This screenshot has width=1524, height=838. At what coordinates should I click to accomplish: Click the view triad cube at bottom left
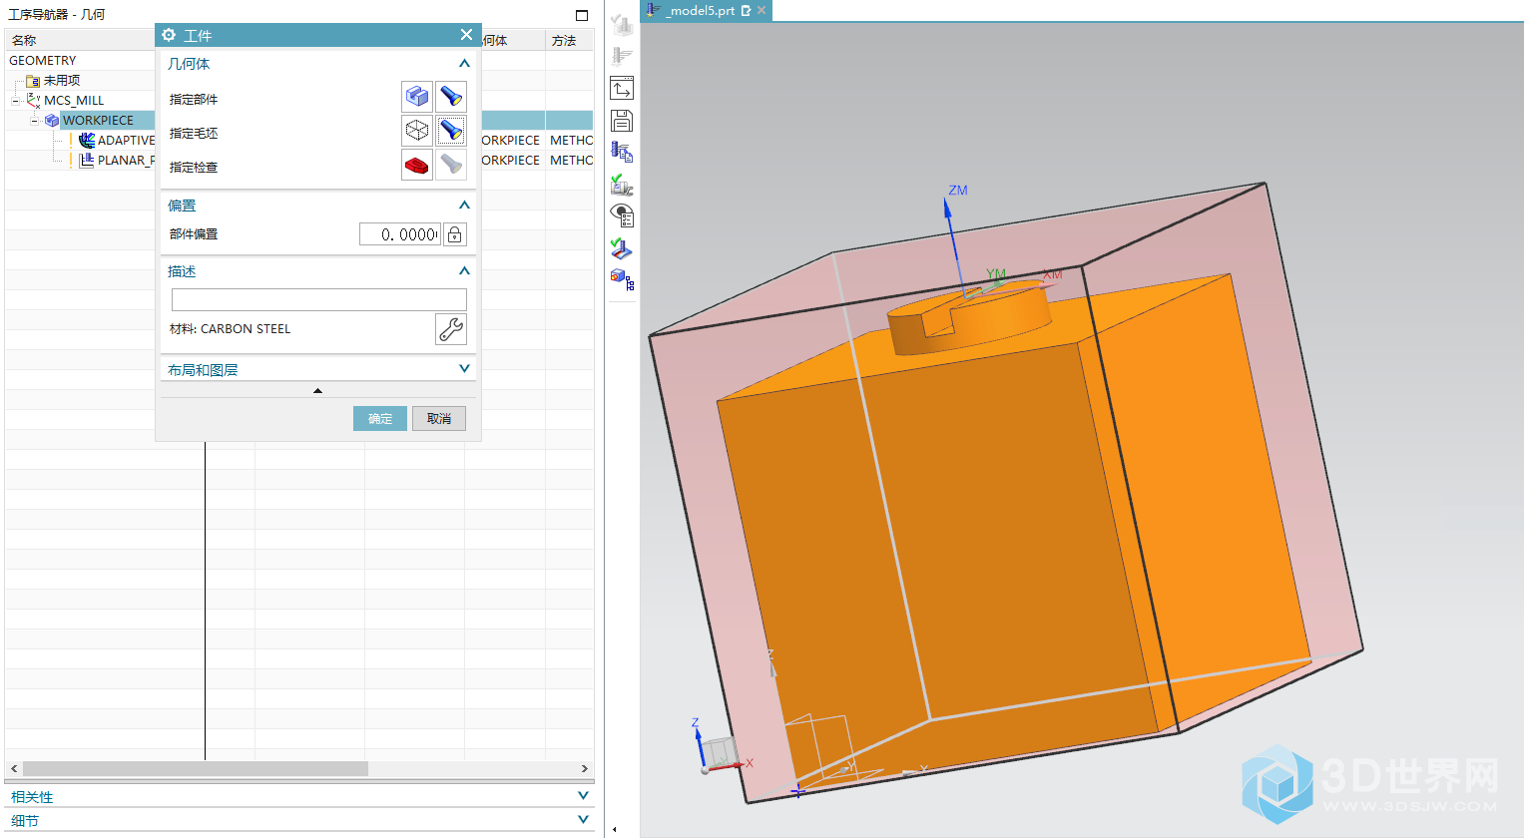coord(719,753)
